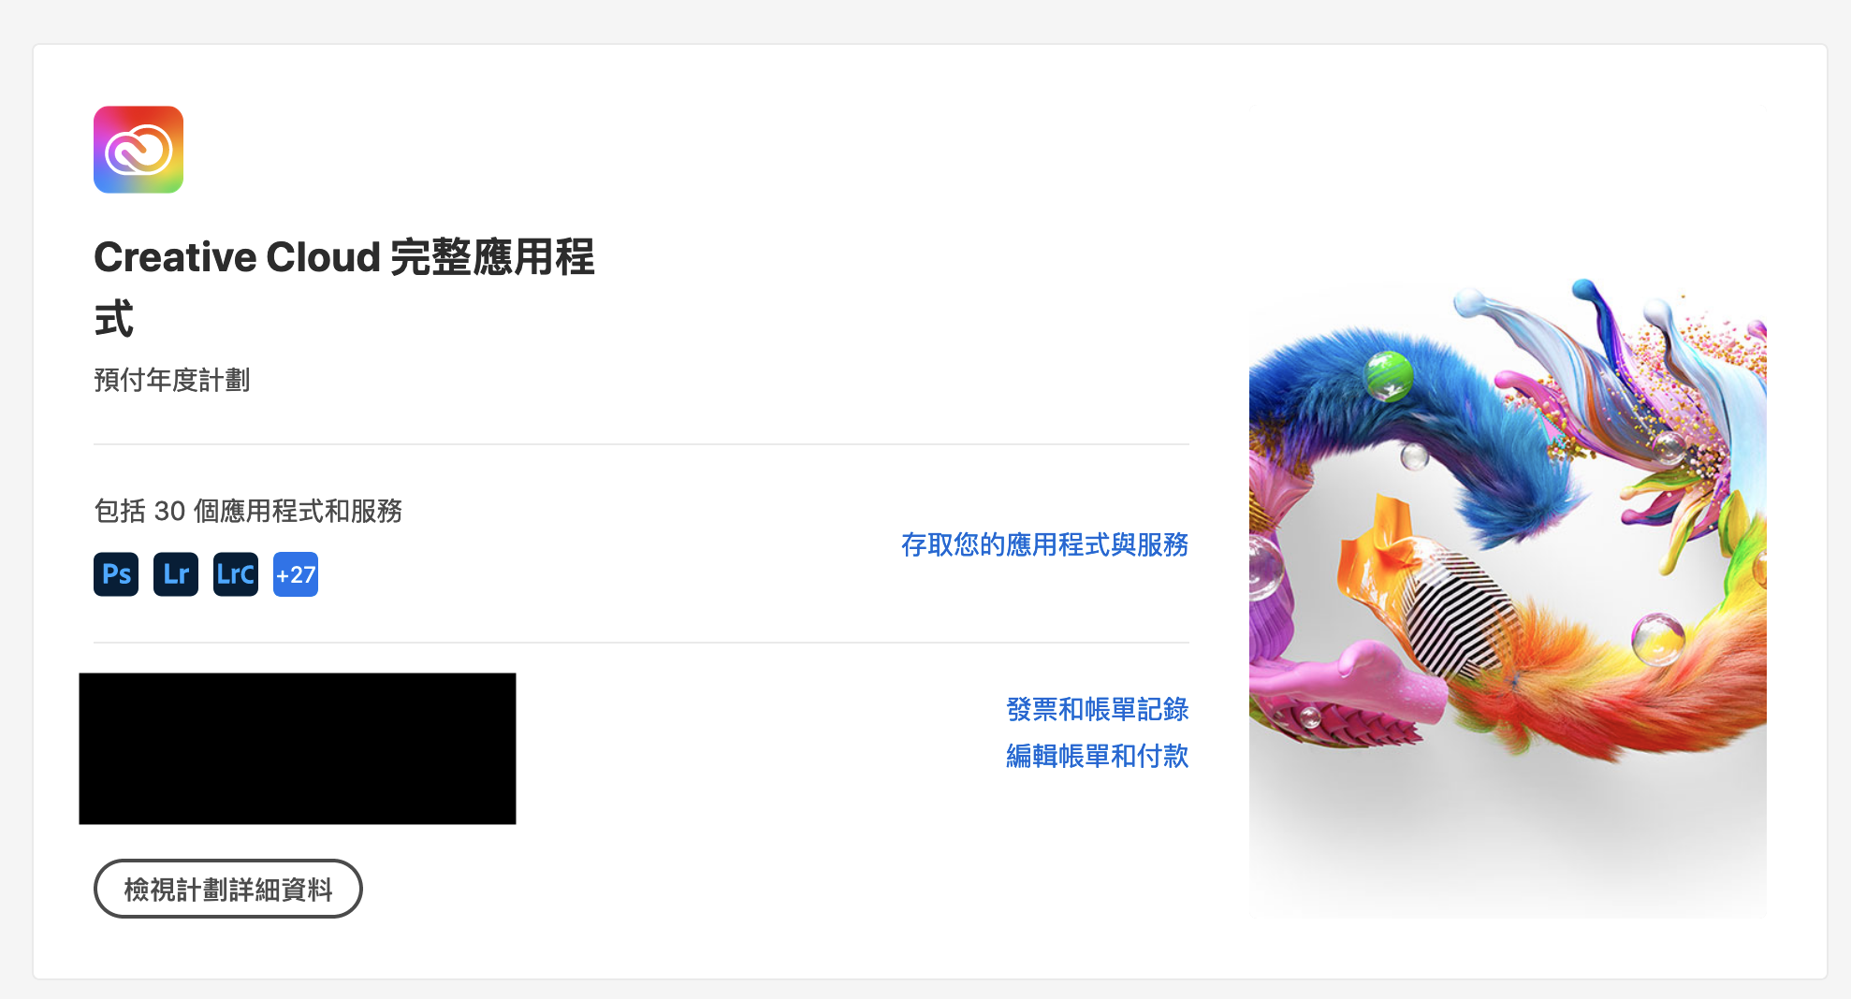The width and height of the screenshot is (1851, 999).
Task: Select the Lightroom Lr app icon
Action: [176, 574]
